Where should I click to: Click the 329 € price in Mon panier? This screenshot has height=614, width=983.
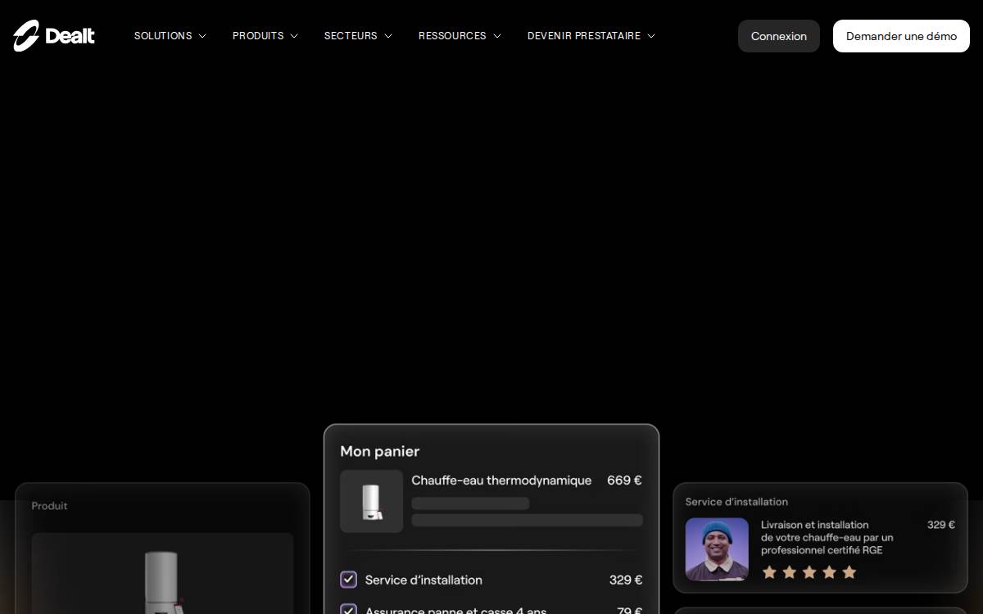[626, 580]
